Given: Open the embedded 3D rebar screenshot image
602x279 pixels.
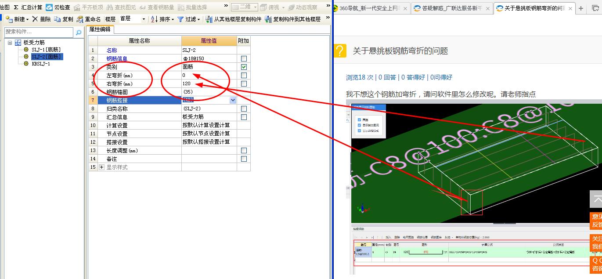Looking at the screenshot, I should (x=474, y=187).
